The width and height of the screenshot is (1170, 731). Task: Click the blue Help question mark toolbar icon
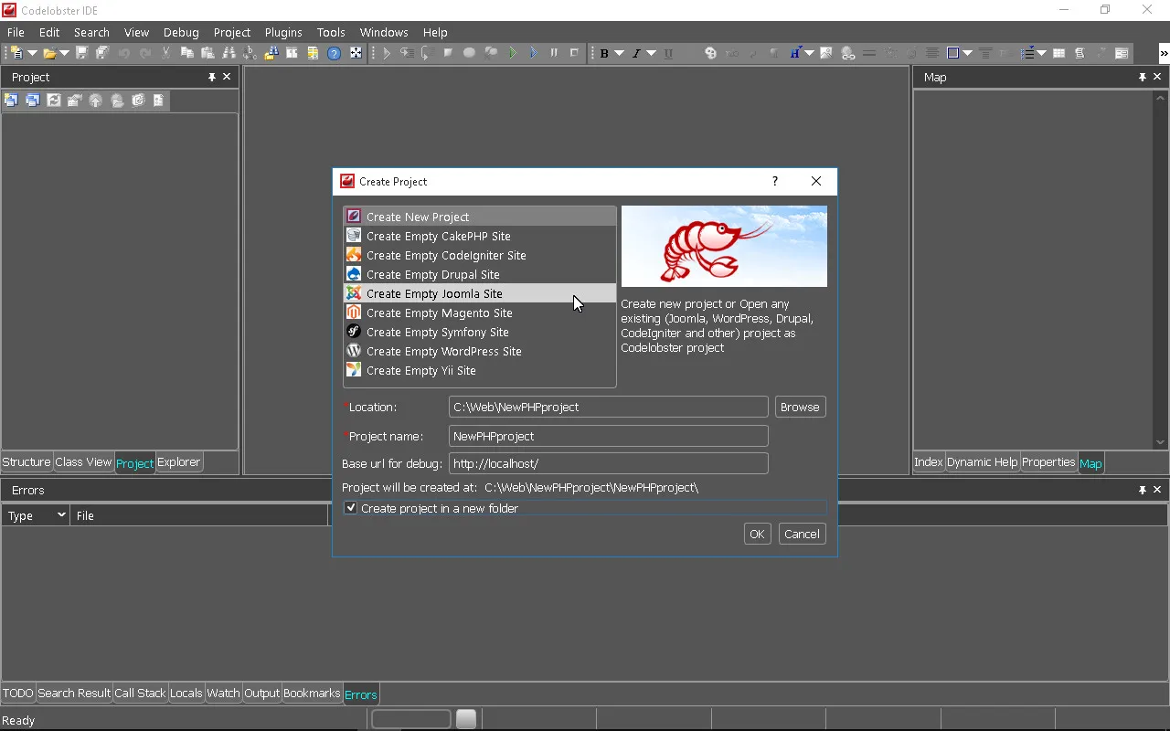(x=334, y=53)
